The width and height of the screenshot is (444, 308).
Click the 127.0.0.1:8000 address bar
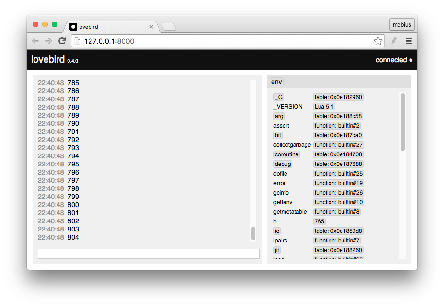tap(228, 41)
